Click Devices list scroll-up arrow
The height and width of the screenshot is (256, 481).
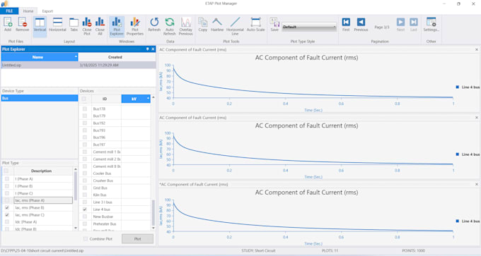(153, 97)
